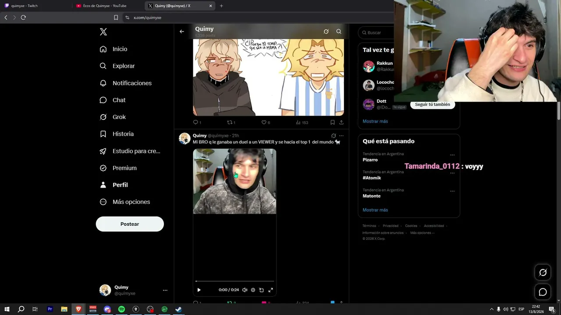Open Explorar from the sidebar

[117, 66]
